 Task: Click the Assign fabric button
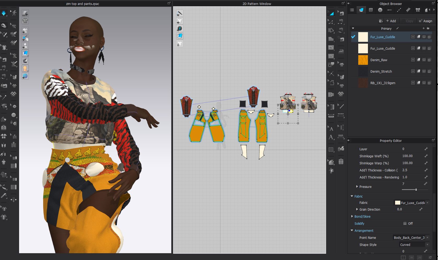click(425, 21)
